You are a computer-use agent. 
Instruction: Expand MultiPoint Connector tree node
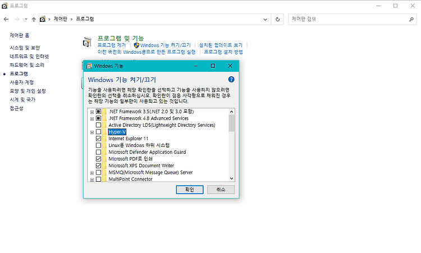(92, 180)
